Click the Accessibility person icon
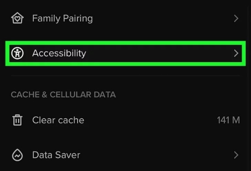 17,53
